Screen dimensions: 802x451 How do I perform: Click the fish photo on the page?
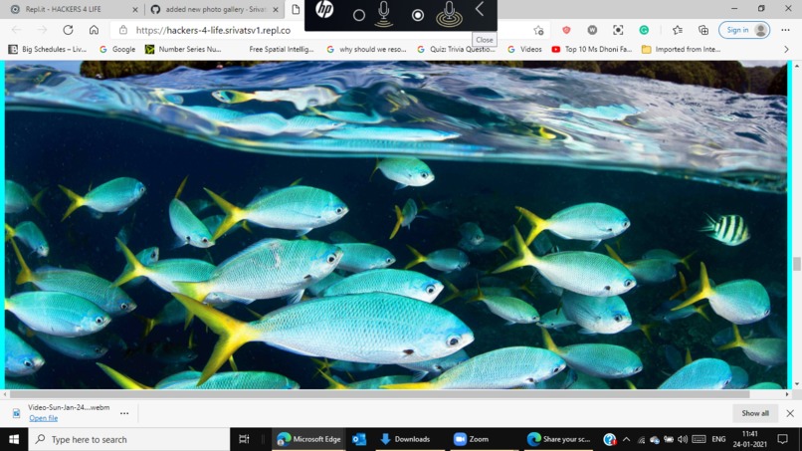[396, 225]
